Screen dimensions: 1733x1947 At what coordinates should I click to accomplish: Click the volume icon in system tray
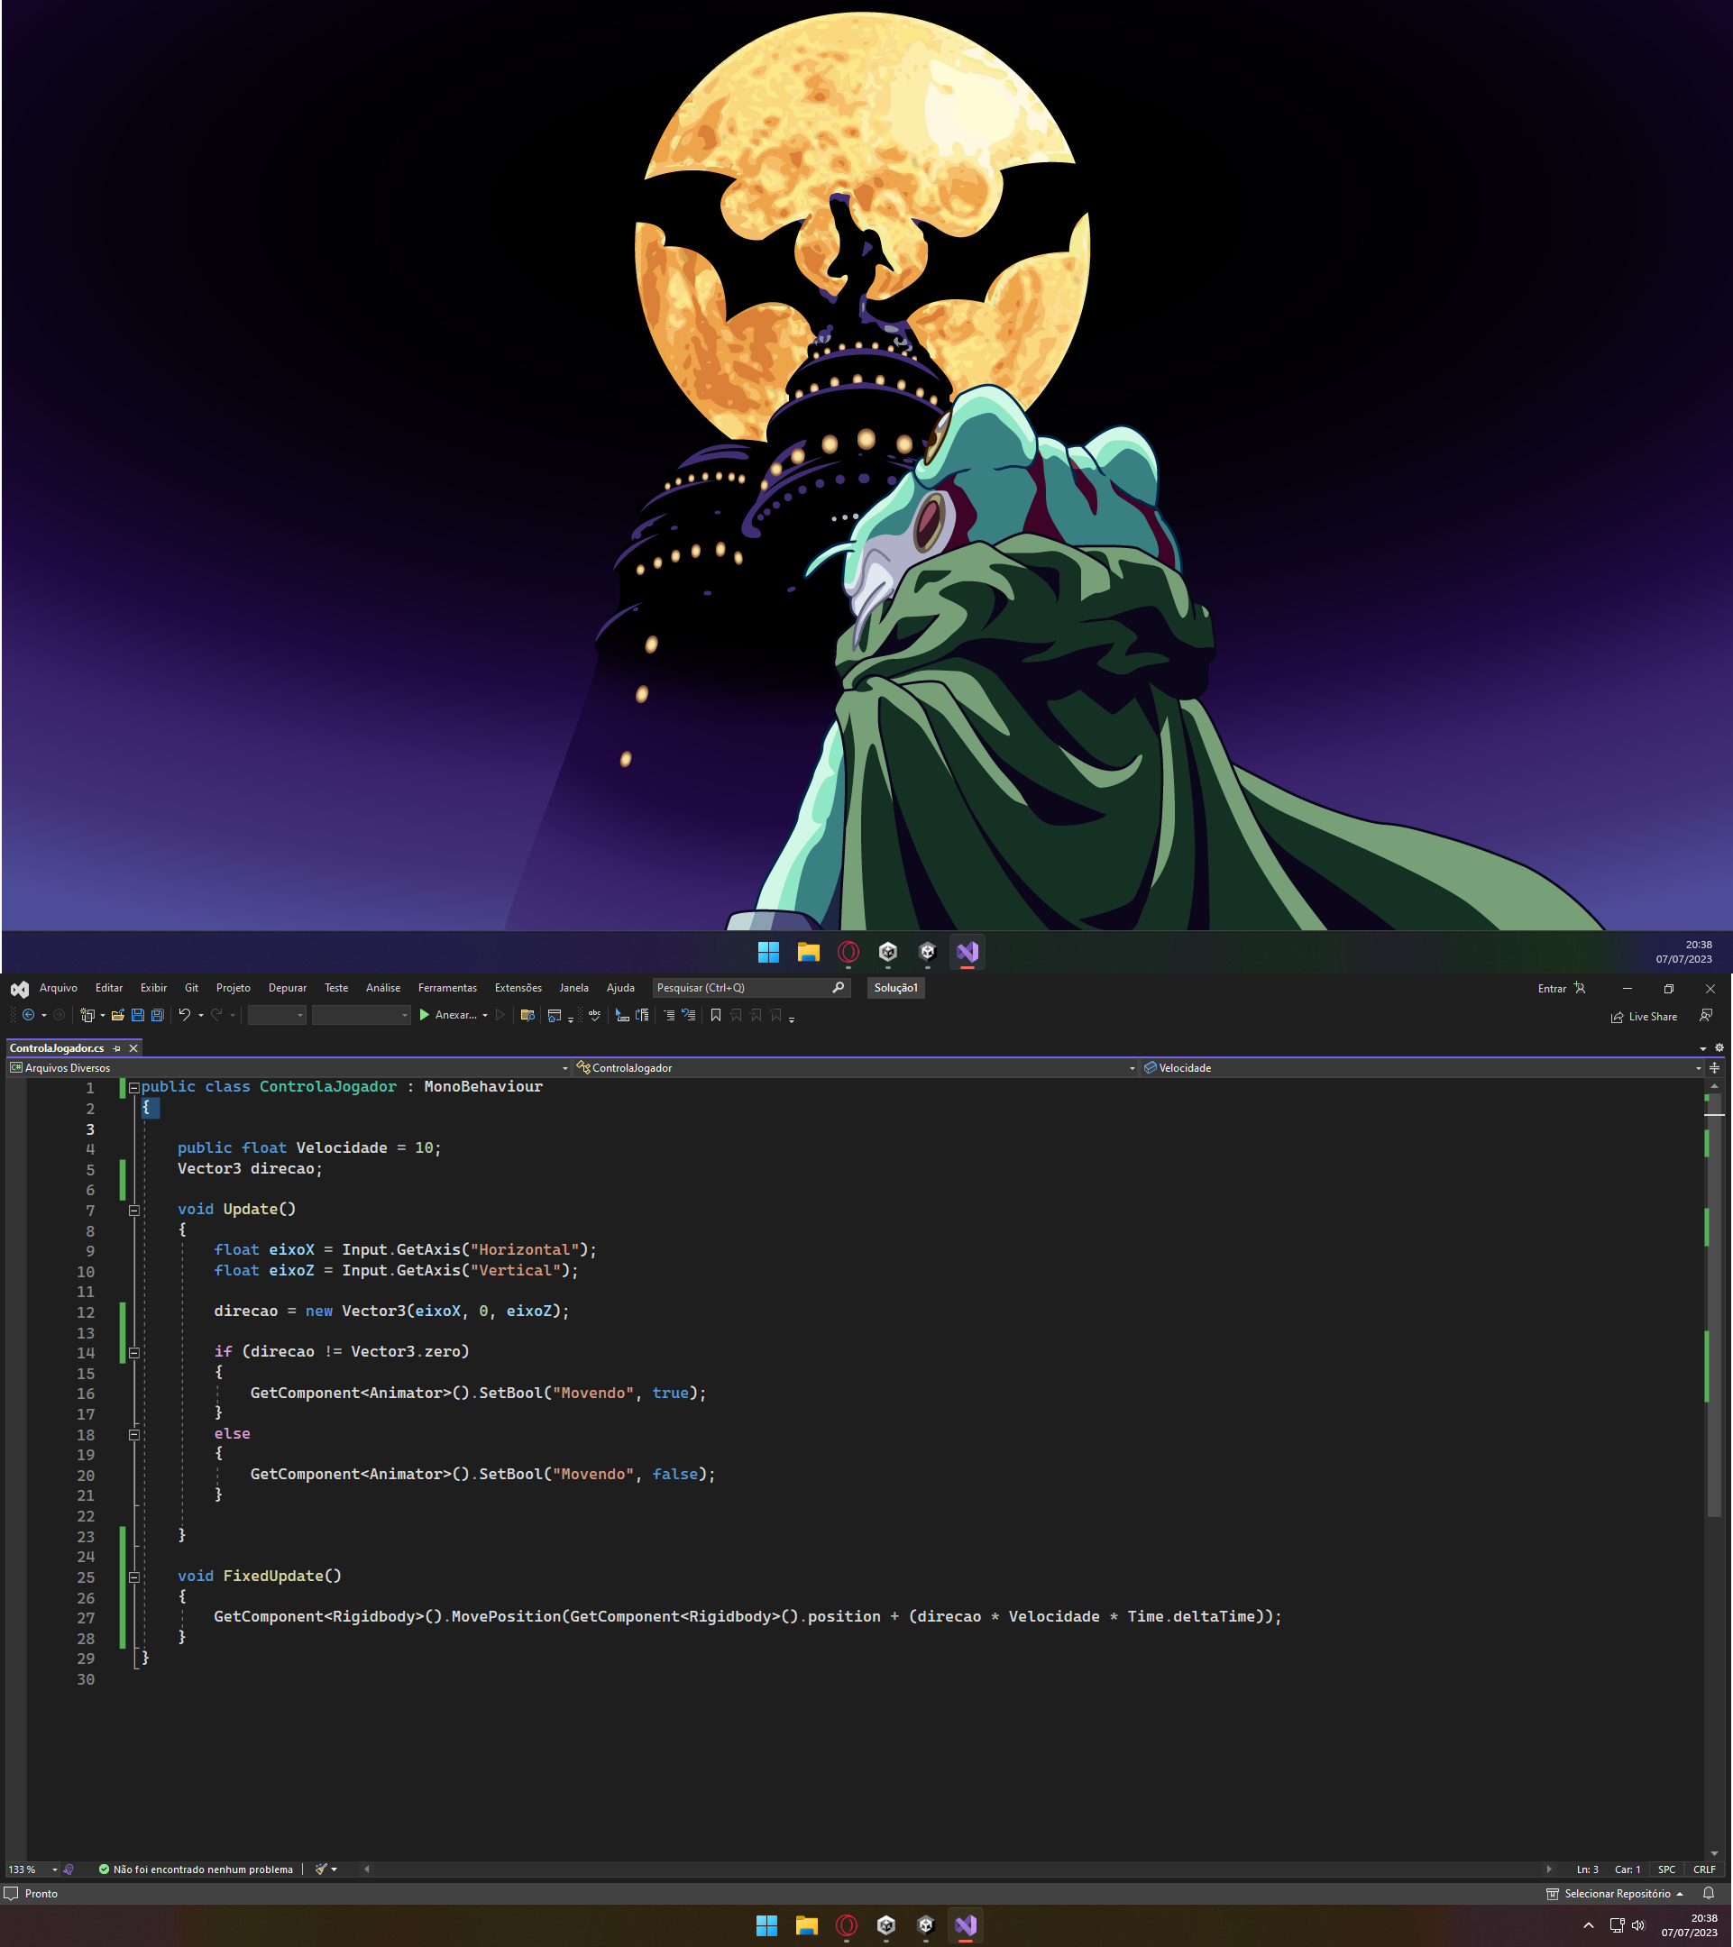coord(1638,1925)
